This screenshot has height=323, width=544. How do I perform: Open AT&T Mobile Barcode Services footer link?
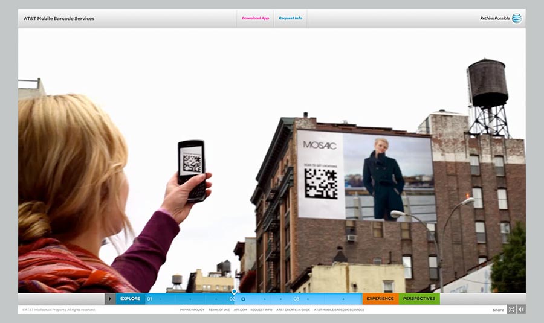coord(339,310)
